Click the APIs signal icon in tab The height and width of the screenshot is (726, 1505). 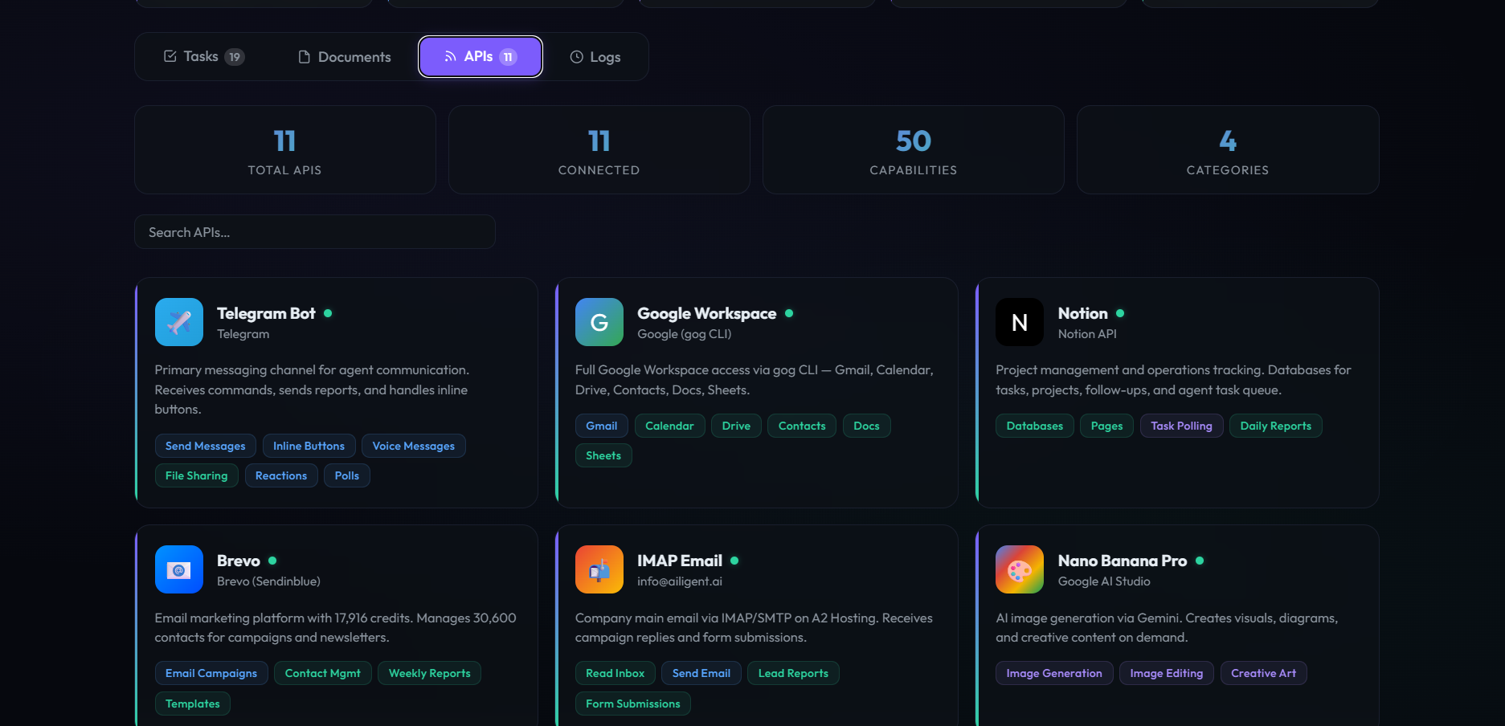[x=450, y=57]
